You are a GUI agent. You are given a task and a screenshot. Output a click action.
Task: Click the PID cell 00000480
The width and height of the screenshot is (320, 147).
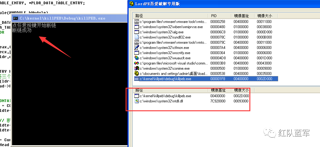coord(218,27)
